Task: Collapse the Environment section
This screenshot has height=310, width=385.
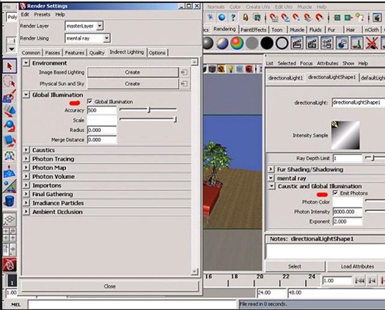Action: coord(26,63)
